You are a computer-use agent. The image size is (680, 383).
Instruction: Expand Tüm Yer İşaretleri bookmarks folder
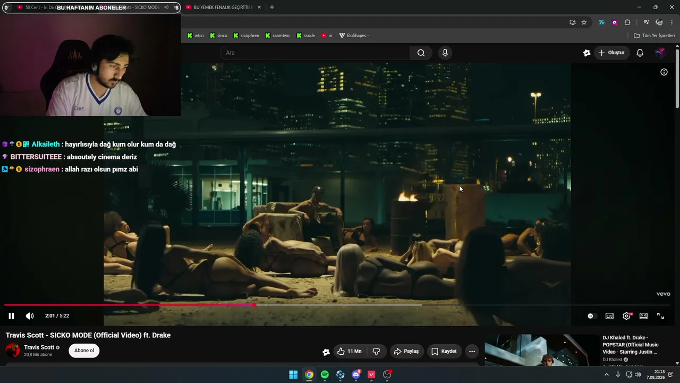tap(654, 36)
